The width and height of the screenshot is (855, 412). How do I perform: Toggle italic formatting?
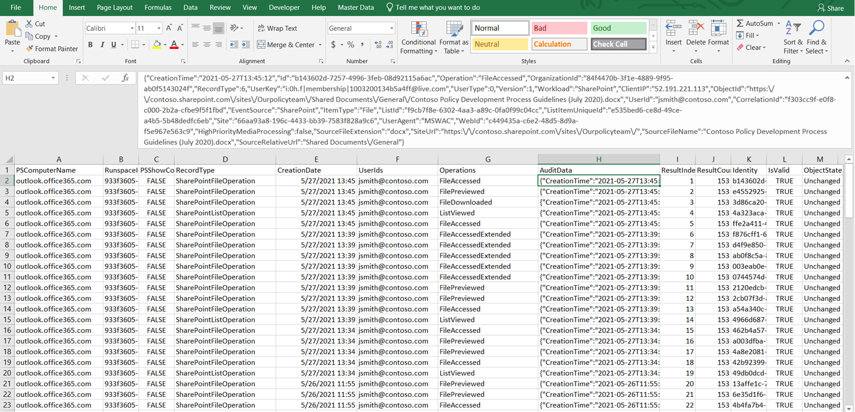pos(102,44)
